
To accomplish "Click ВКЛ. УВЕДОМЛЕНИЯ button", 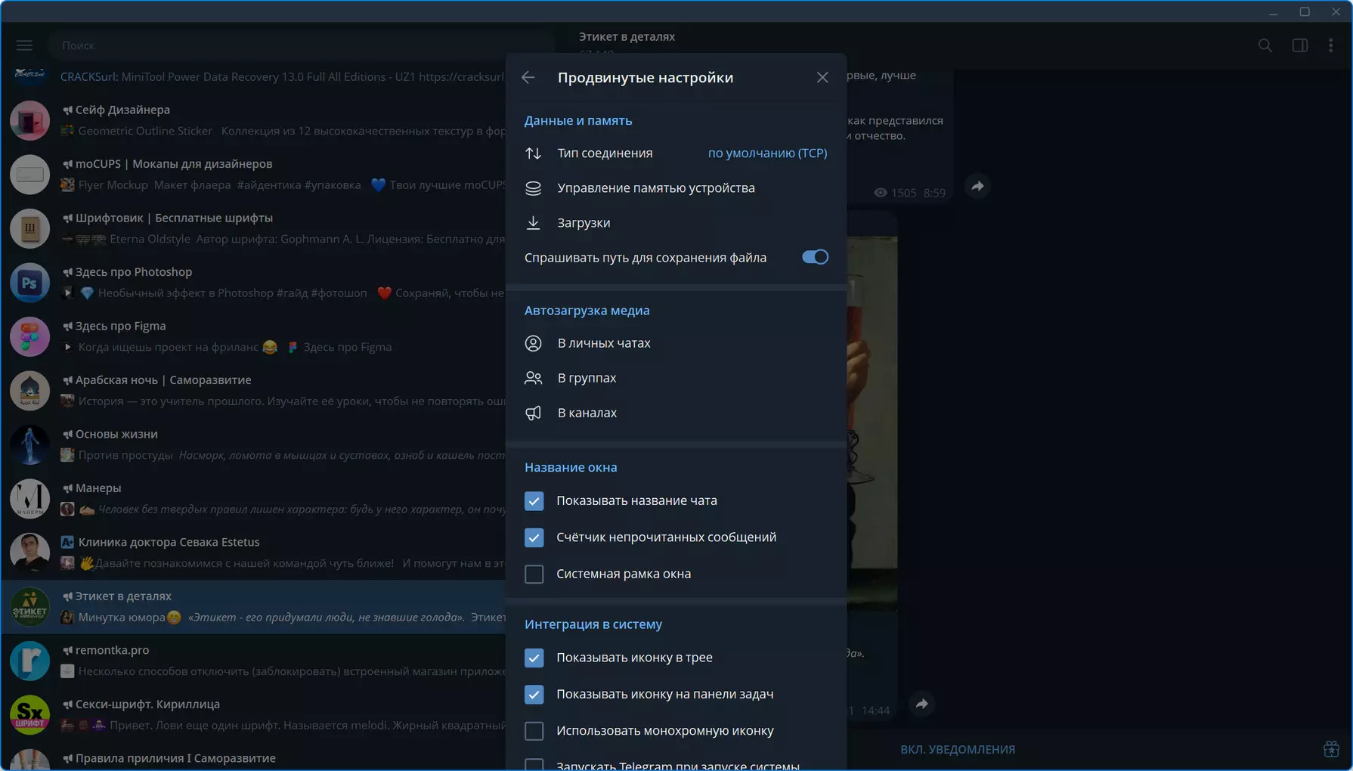I will click(957, 749).
